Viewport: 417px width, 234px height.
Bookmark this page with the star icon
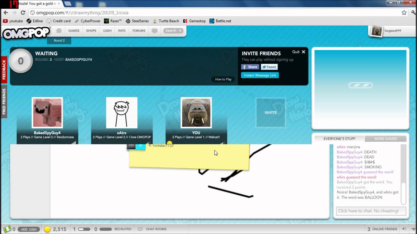click(x=404, y=13)
